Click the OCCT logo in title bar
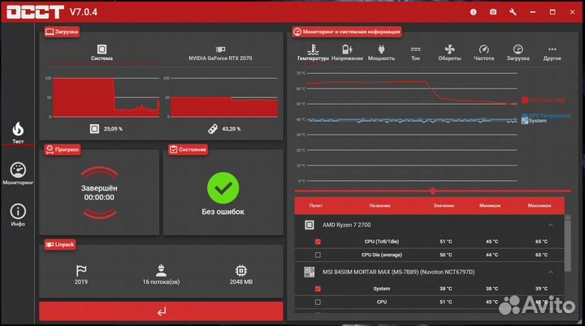 pos(35,12)
